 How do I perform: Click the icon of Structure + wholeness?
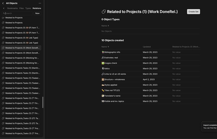(103, 80)
